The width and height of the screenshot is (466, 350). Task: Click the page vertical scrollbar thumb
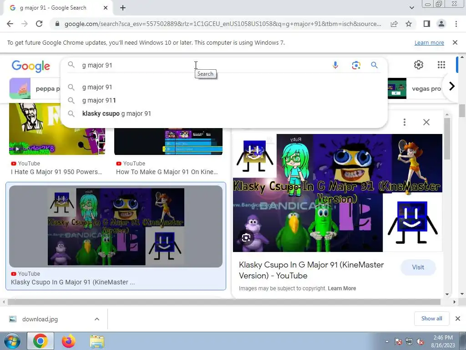462,111
